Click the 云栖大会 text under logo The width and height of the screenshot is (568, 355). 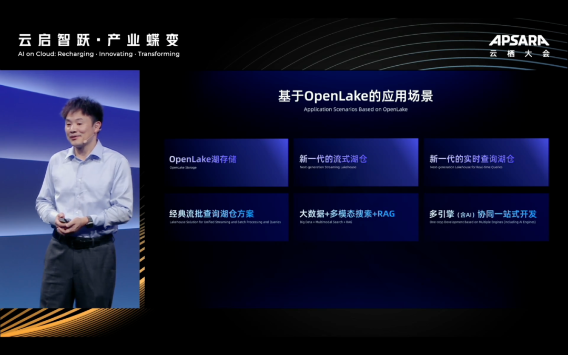coord(520,54)
